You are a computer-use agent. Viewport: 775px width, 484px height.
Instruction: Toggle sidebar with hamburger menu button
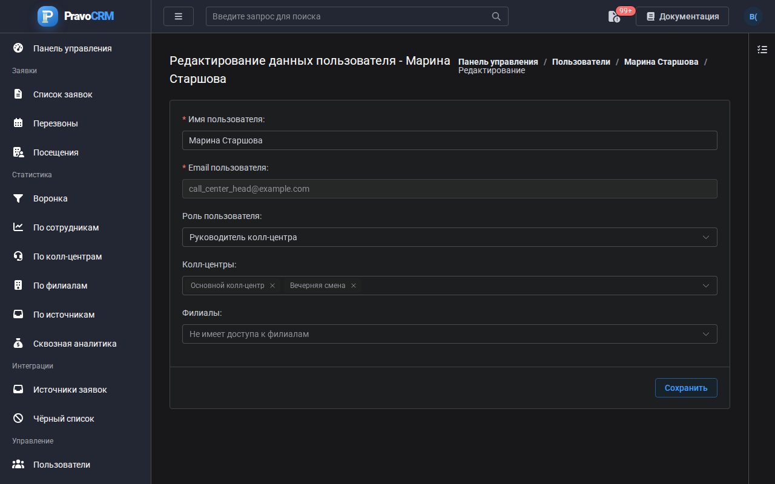click(x=179, y=16)
